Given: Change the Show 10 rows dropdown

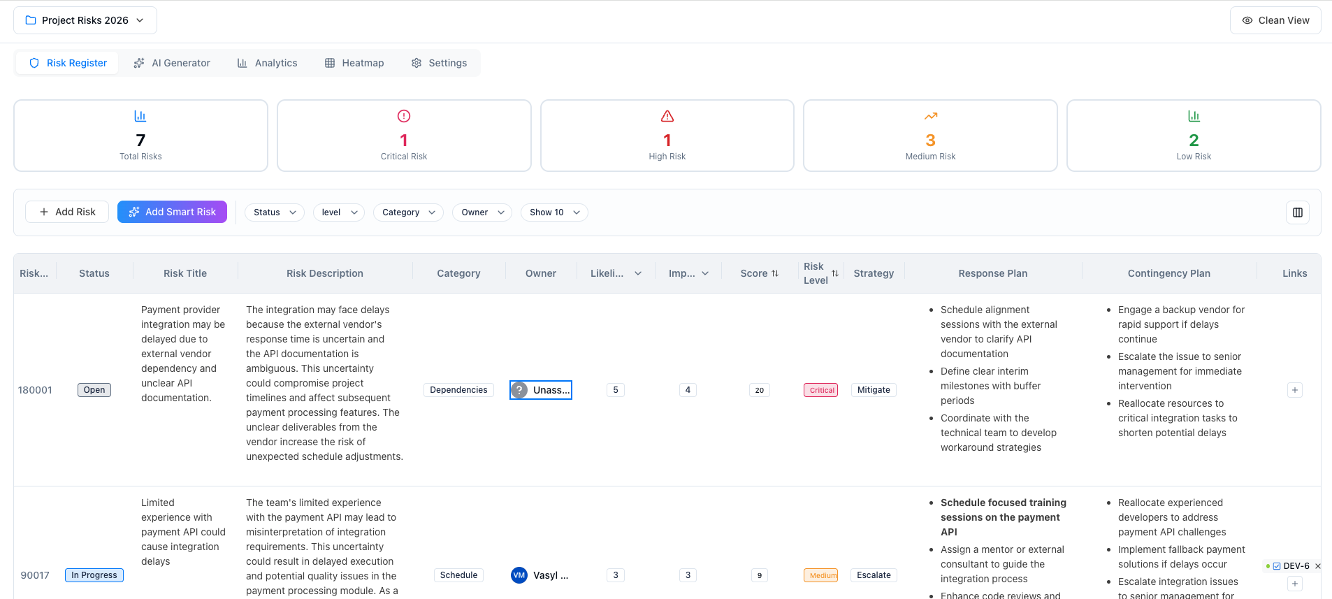Looking at the screenshot, I should point(554,212).
